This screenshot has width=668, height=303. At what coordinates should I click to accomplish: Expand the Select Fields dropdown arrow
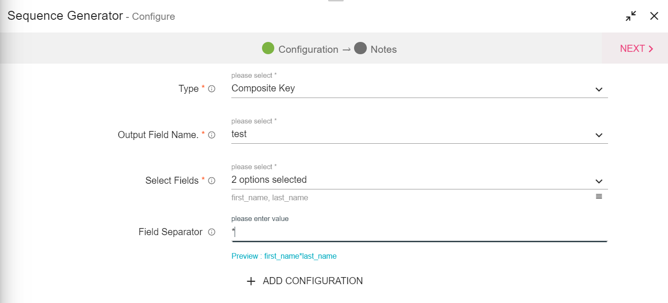click(599, 181)
